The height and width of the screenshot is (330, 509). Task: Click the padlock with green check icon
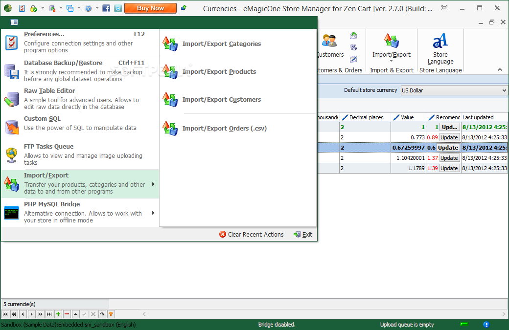(x=33, y=8)
